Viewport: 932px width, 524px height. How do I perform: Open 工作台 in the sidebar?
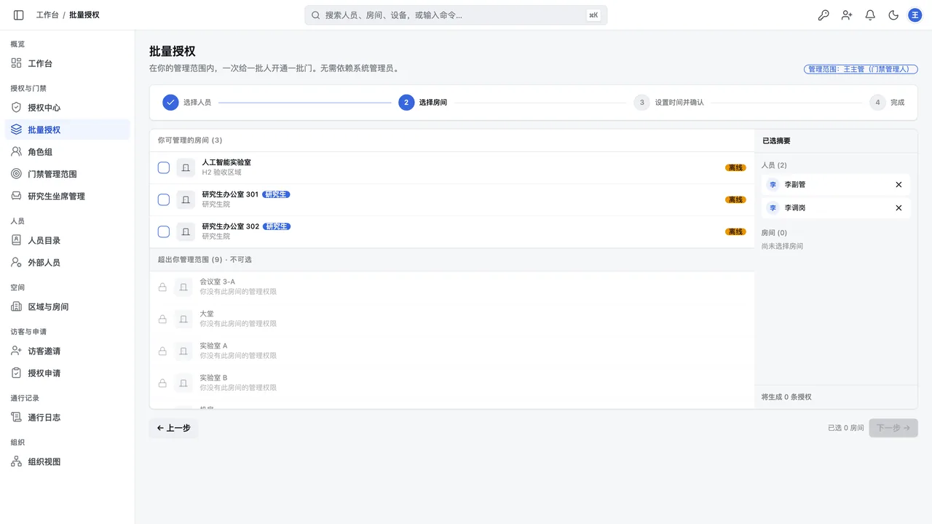pos(67,63)
